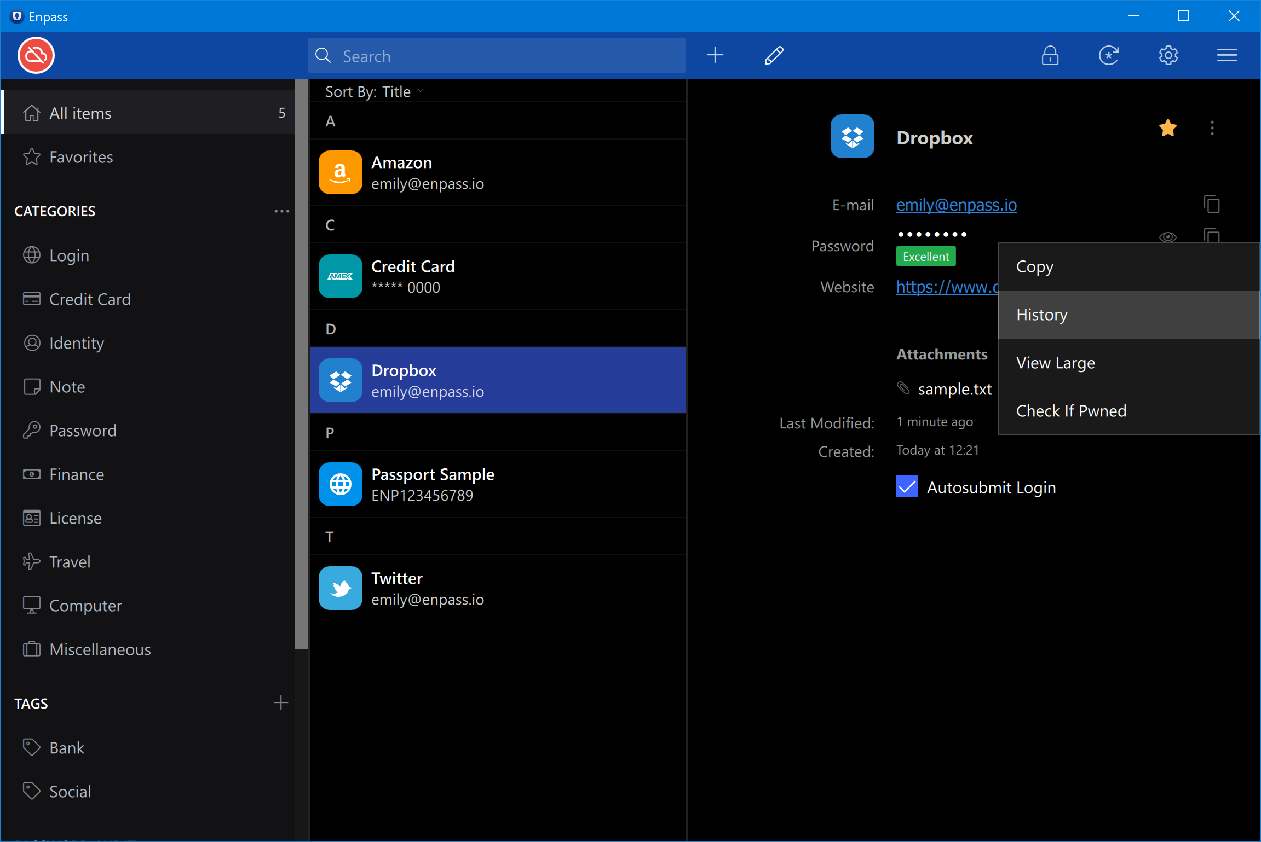Select the Password category
The image size is (1261, 842).
click(148, 431)
